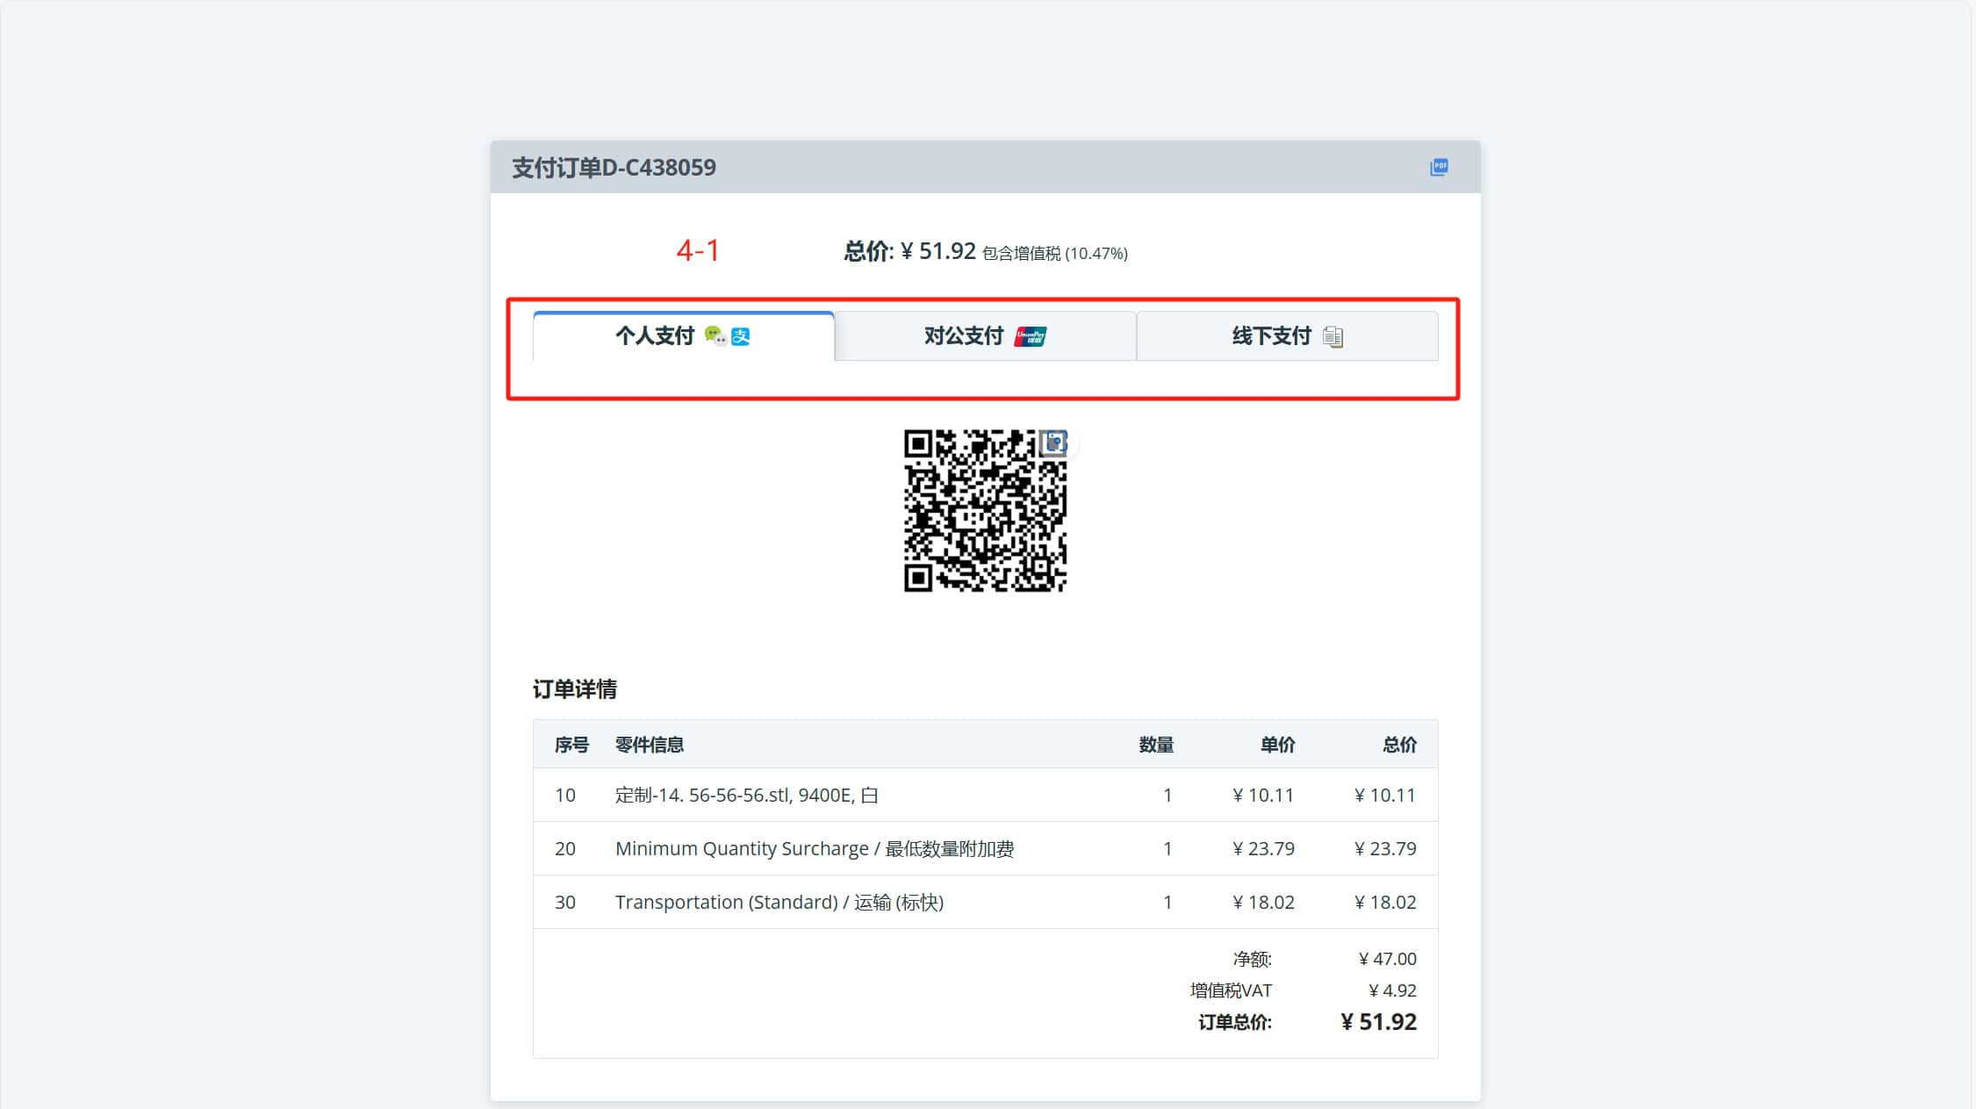Image resolution: width=1976 pixels, height=1109 pixels.
Task: Click row number 30
Action: 564,903
